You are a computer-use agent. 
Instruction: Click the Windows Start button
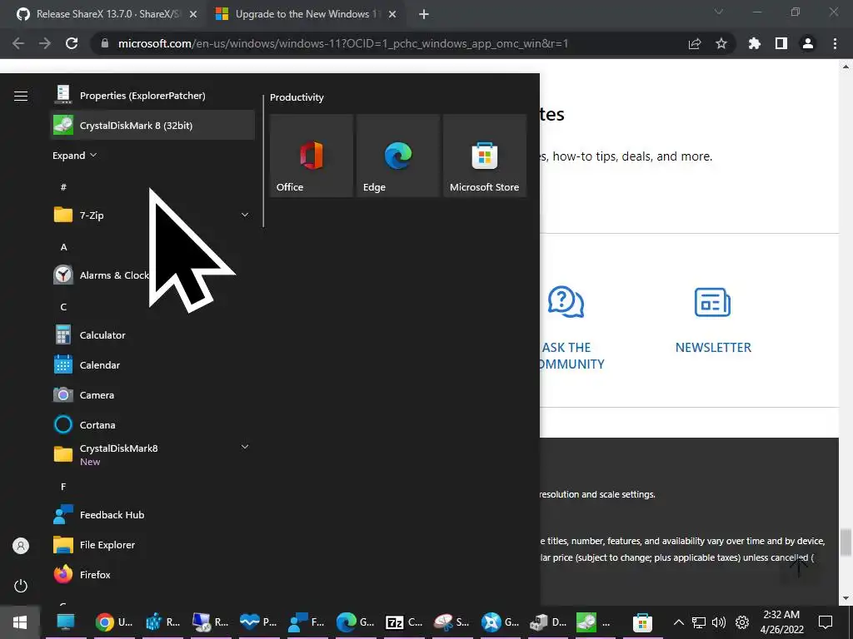tap(20, 622)
